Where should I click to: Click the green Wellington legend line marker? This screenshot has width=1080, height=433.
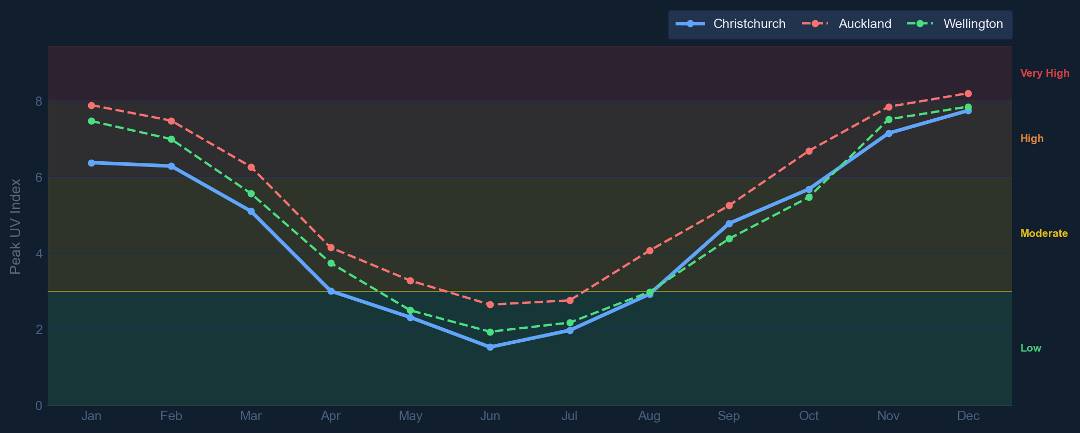921,24
